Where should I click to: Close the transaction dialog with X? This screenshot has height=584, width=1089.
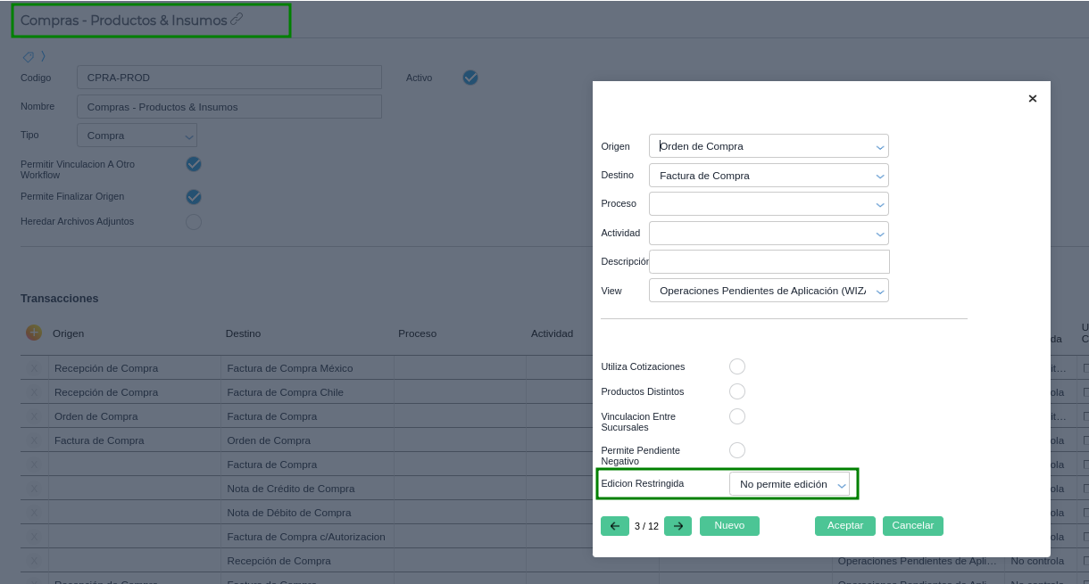pos(1032,99)
